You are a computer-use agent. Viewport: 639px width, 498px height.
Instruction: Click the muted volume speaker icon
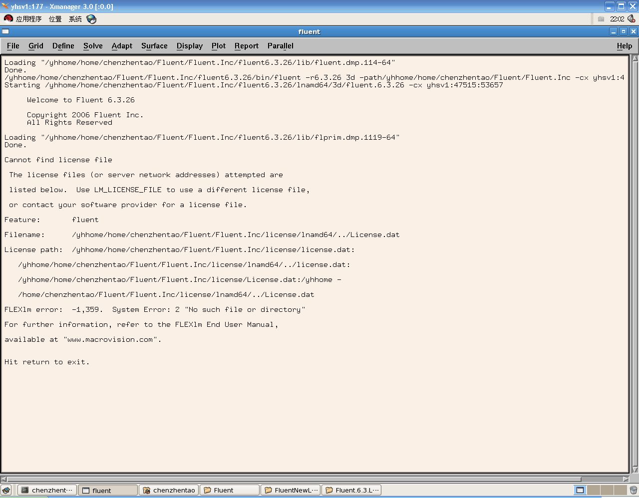[x=631, y=19]
